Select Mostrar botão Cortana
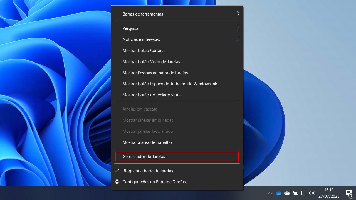This screenshot has height=200, width=356. [177, 51]
